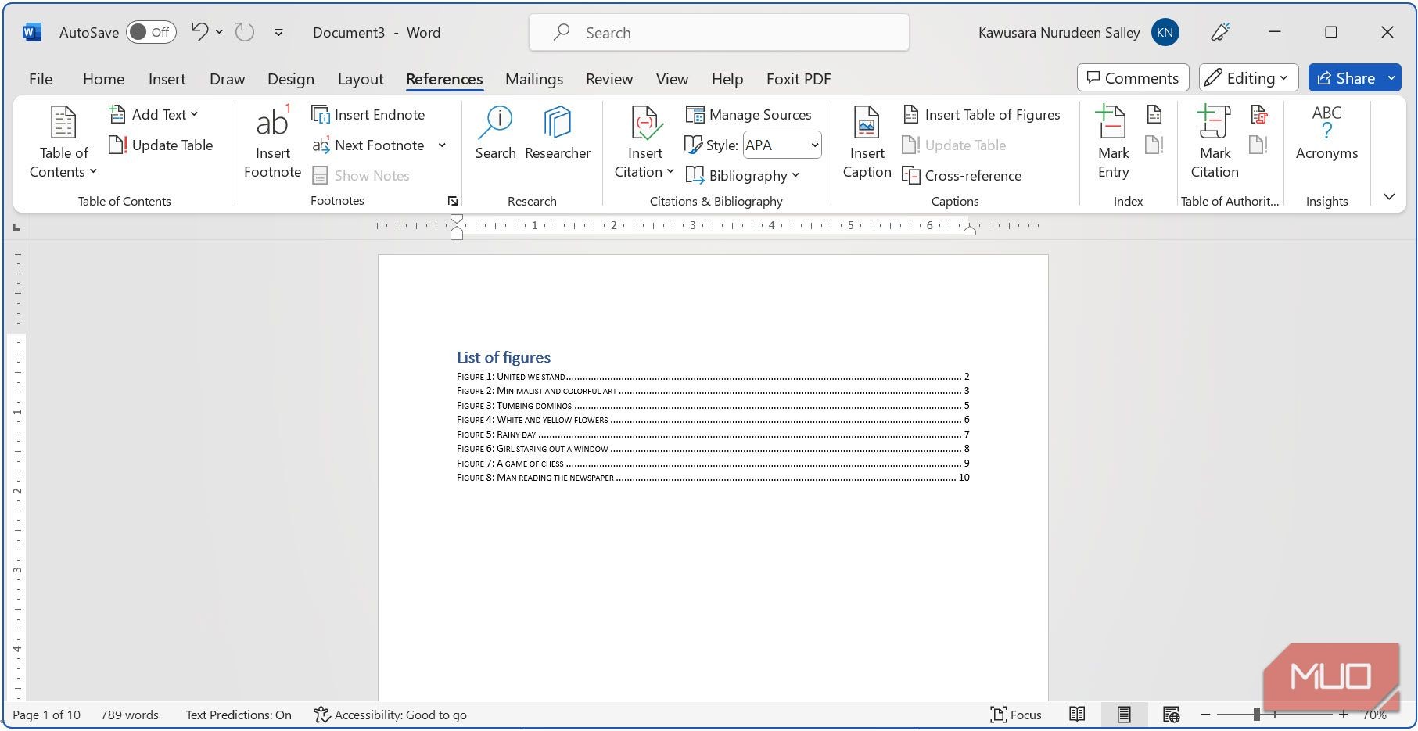The height and width of the screenshot is (731, 1418).
Task: Enable Focus mode
Action: (x=1015, y=715)
